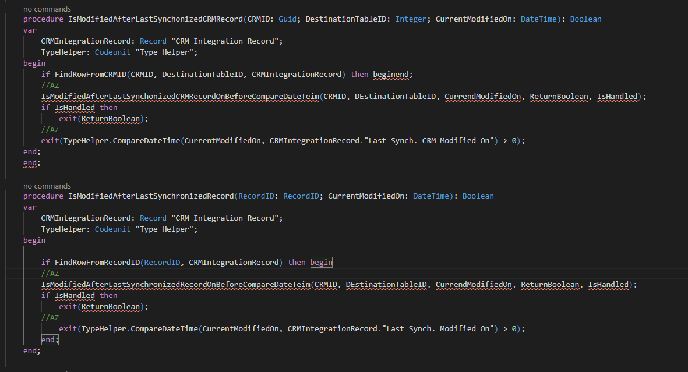
Task: Click the misspelled "beginend" keyword
Action: [x=390, y=74]
